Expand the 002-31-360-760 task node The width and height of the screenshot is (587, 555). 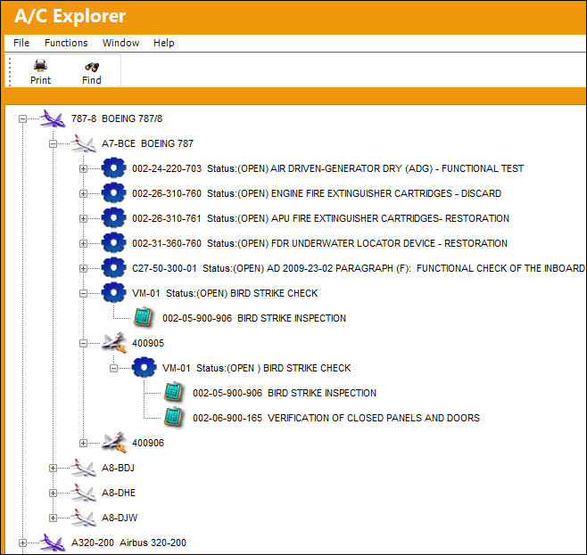[83, 244]
